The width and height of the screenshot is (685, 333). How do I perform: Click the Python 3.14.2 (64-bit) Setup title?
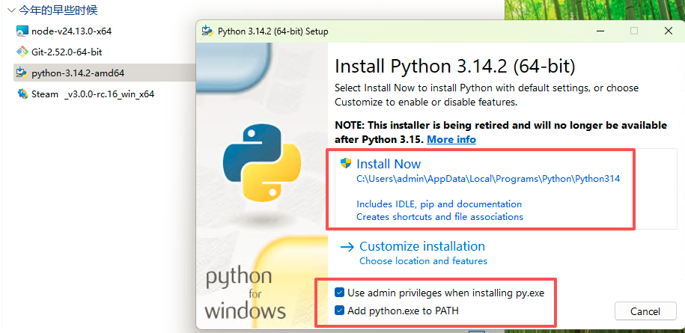(273, 31)
